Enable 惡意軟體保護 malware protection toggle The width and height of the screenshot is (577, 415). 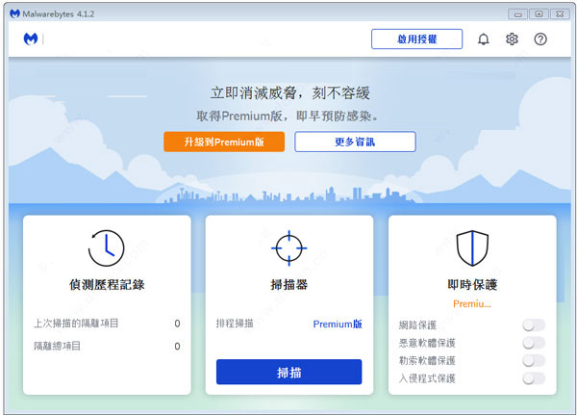click(x=533, y=343)
